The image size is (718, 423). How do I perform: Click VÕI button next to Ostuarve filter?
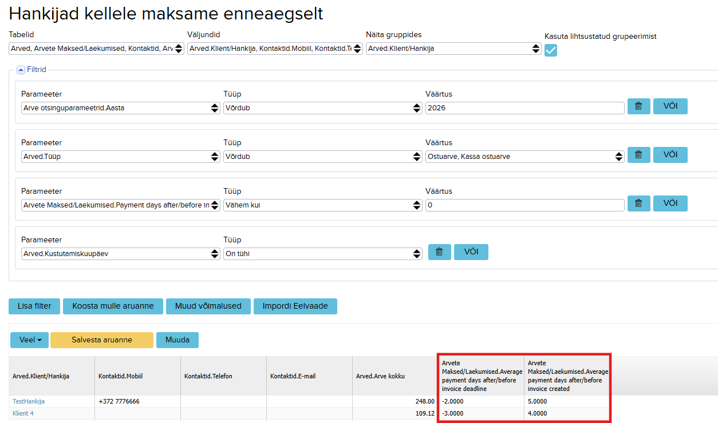pyautogui.click(x=670, y=155)
